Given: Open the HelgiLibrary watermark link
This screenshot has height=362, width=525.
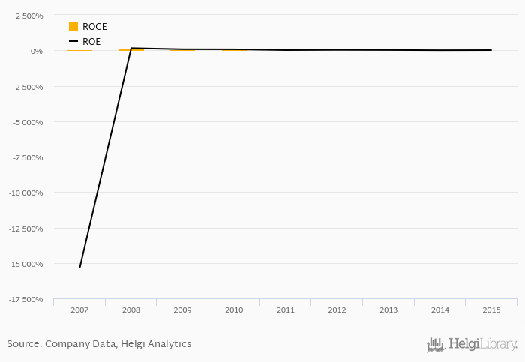Looking at the screenshot, I should (472, 345).
